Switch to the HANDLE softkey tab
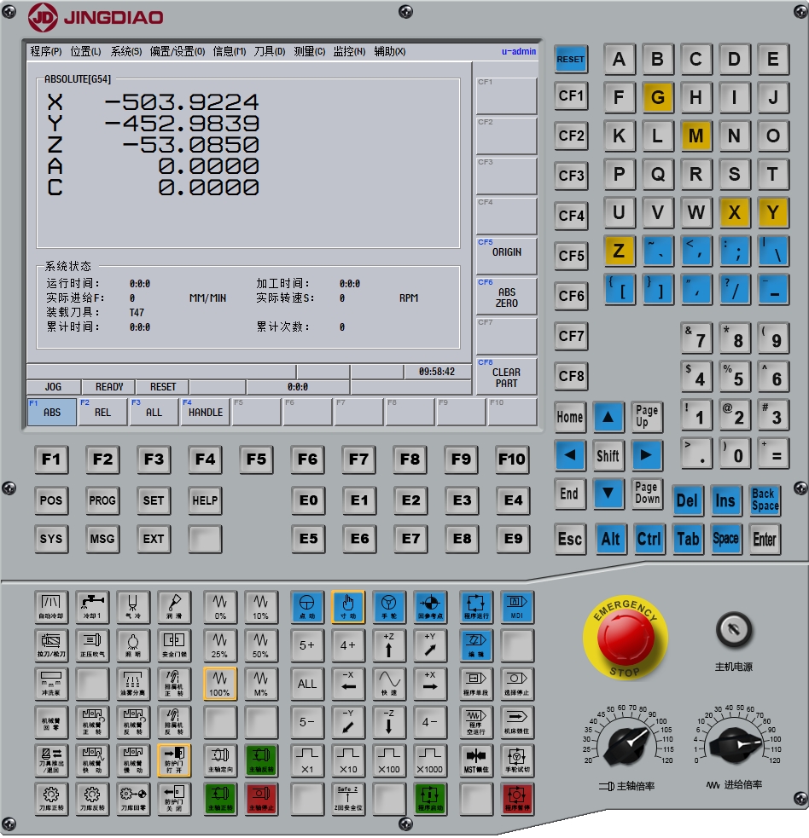The image size is (809, 838). pyautogui.click(x=205, y=412)
